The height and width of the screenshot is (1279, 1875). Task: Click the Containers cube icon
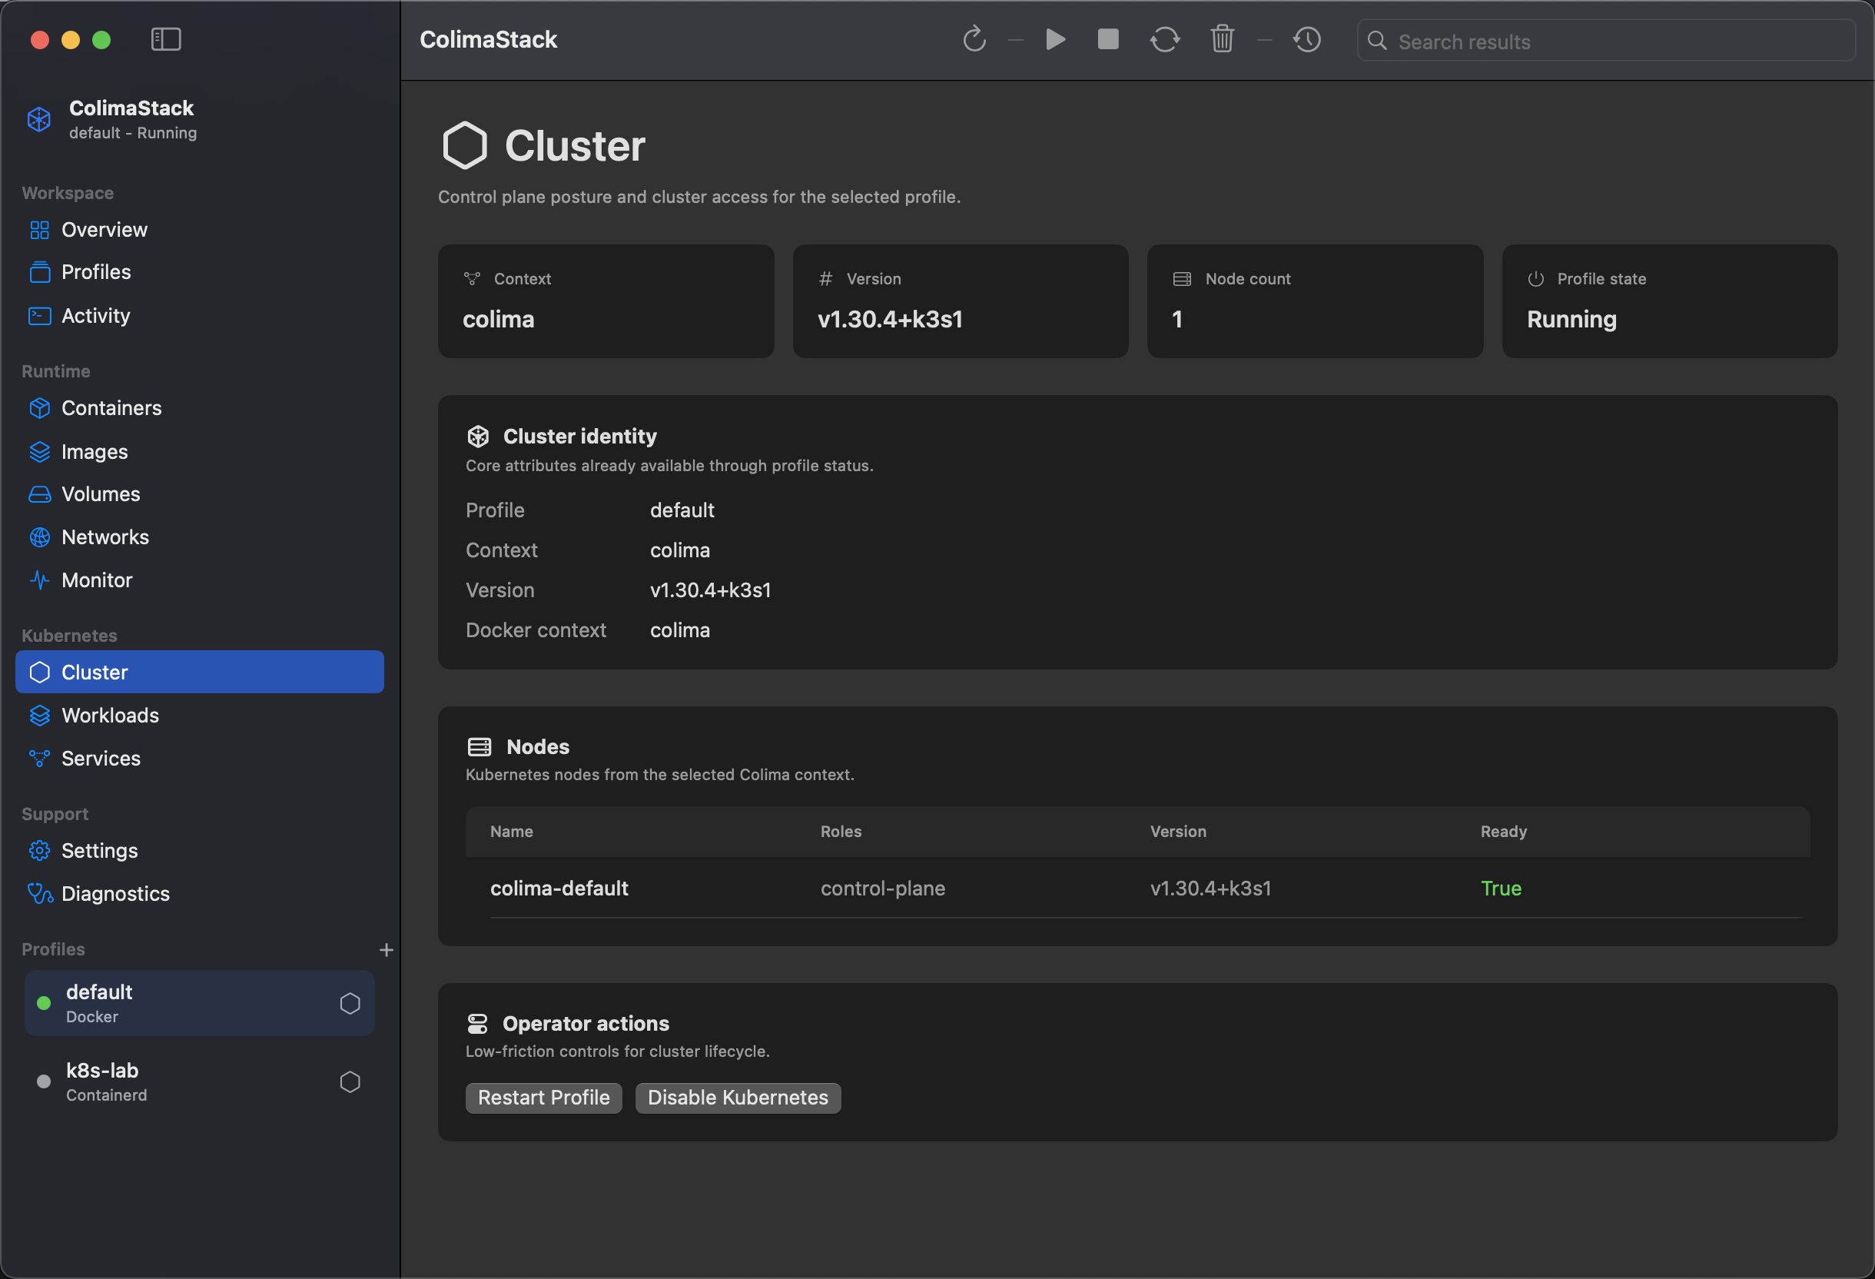coord(39,408)
